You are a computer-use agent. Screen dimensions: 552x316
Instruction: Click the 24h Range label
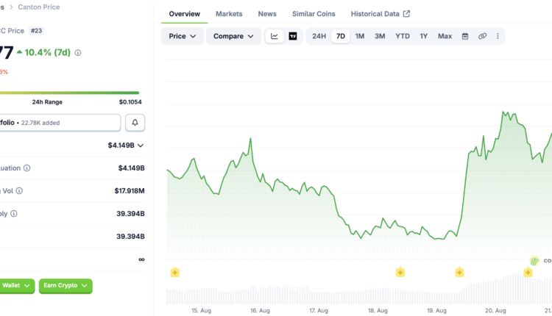(x=47, y=102)
